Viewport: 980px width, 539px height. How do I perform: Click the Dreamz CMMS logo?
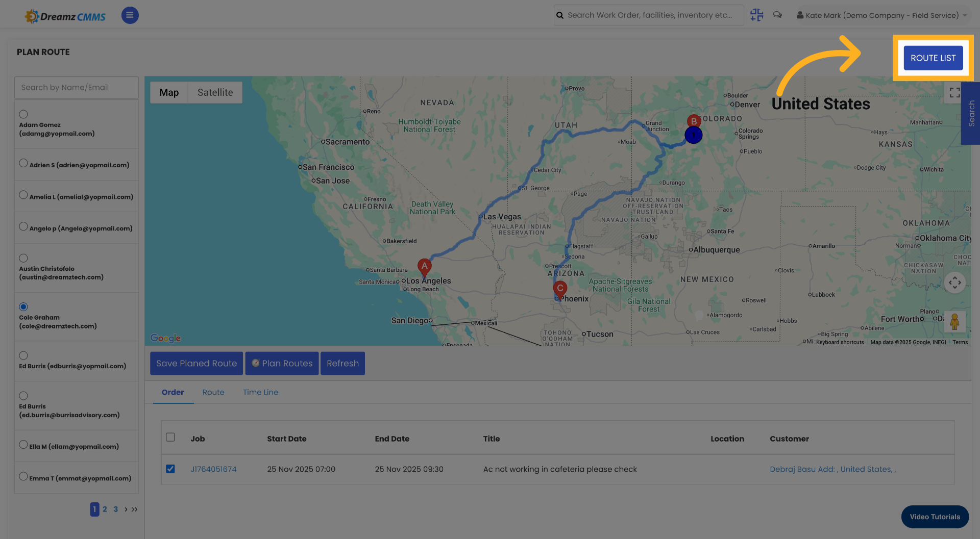pyautogui.click(x=65, y=15)
